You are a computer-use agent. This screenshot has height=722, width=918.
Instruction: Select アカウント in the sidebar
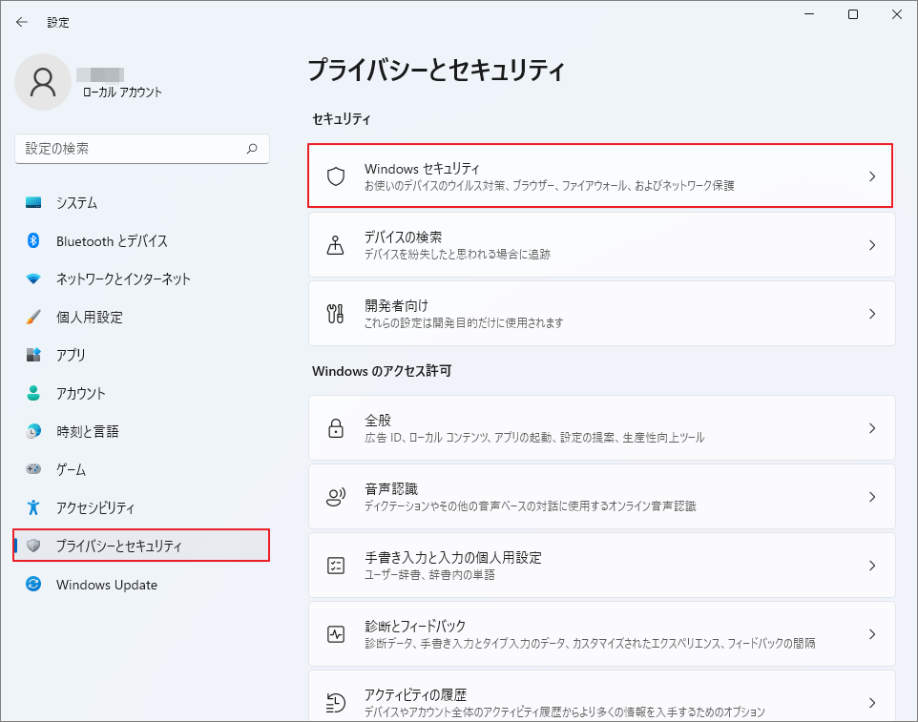pos(34,393)
